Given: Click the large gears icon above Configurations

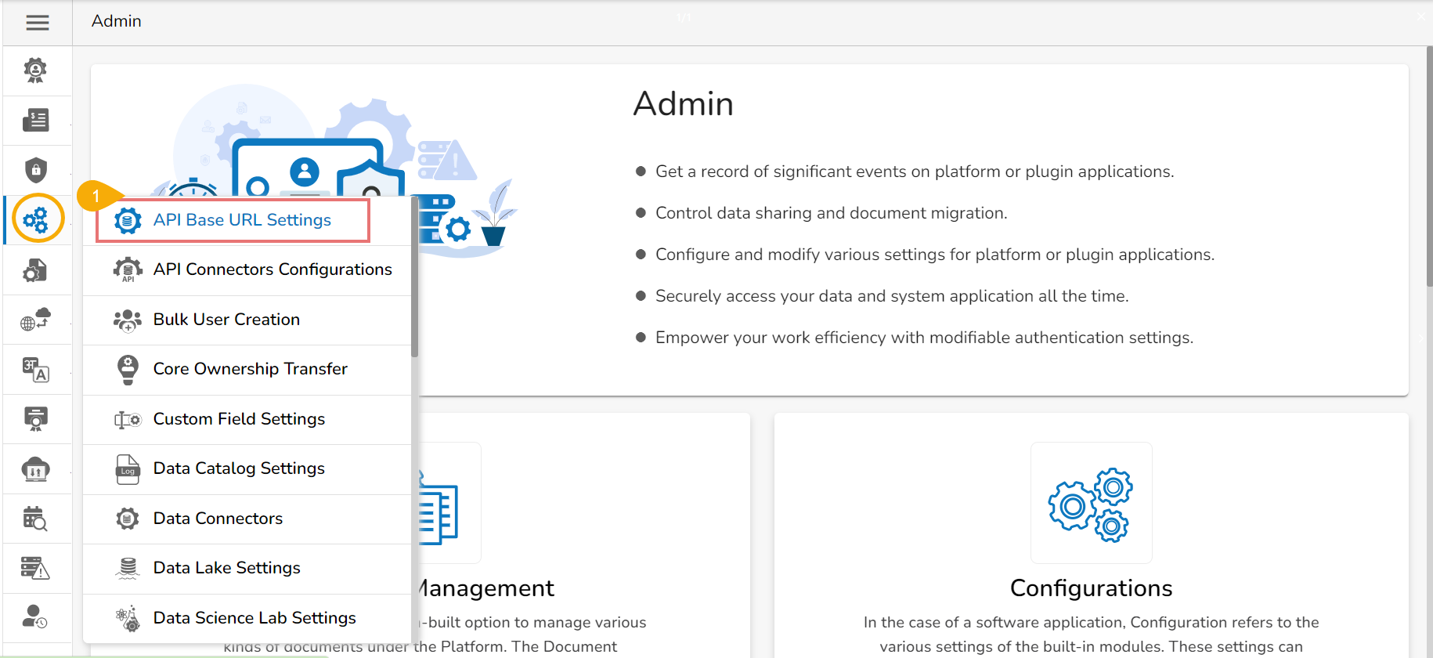Looking at the screenshot, I should tap(1091, 504).
